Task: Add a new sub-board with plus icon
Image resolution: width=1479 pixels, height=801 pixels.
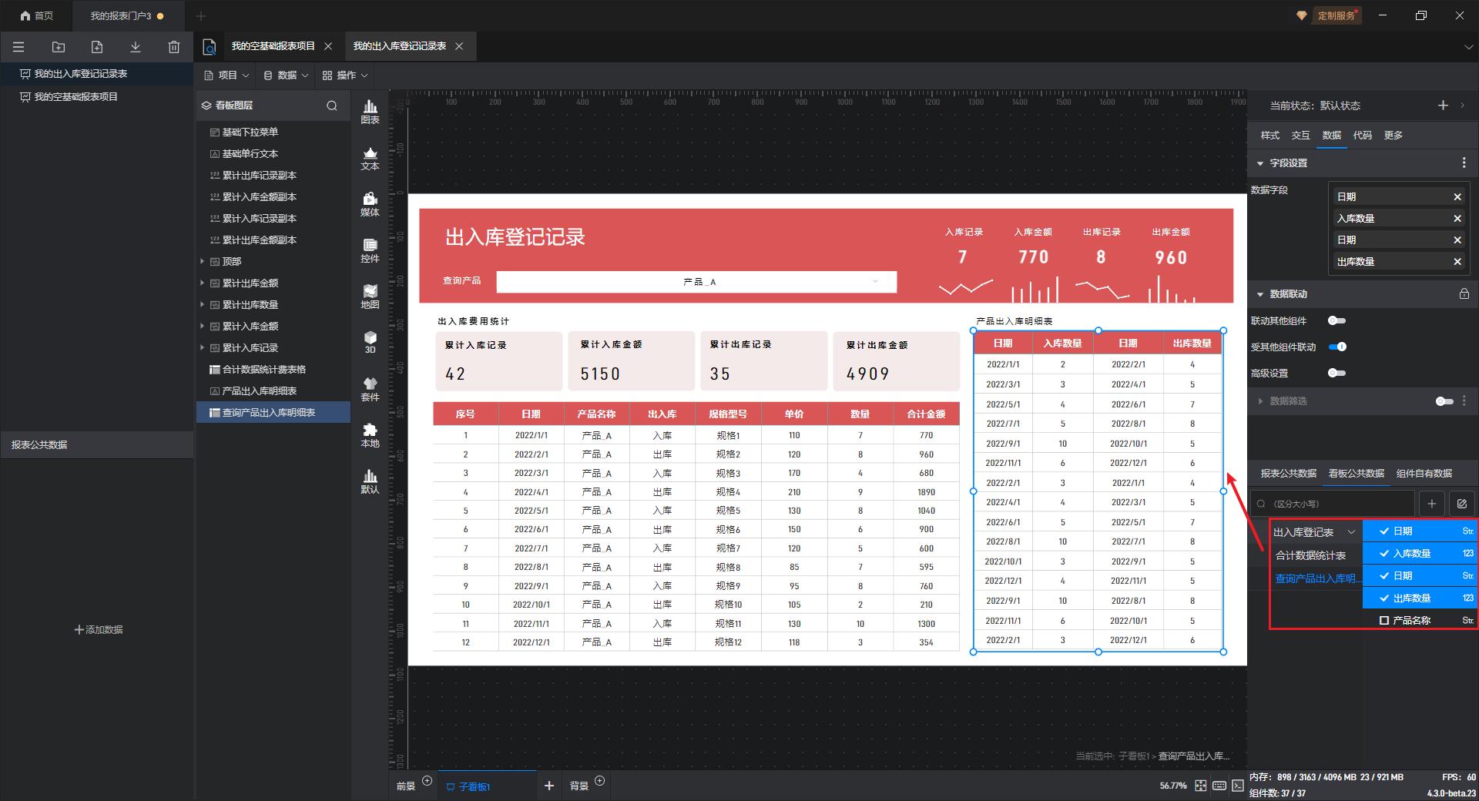Action: coord(548,786)
